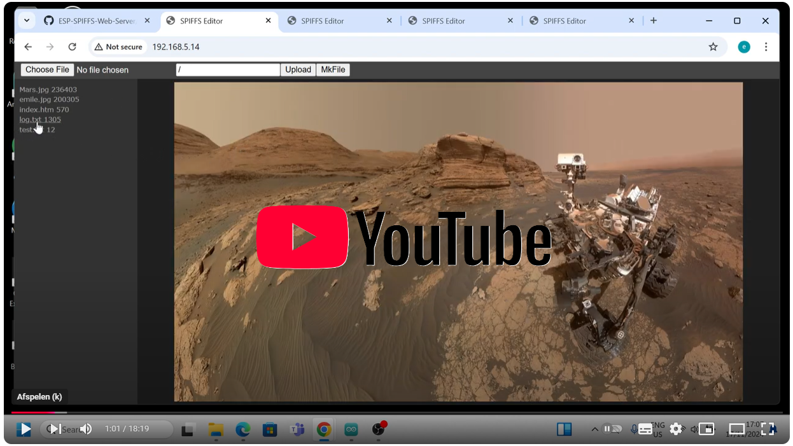Viewport: 793px width, 446px height.
Task: Toggle the autoplay switch in the player
Action: (612, 429)
